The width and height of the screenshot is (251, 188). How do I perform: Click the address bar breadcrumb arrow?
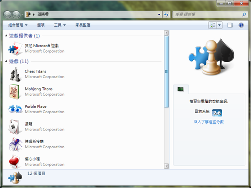pyautogui.click(x=34, y=15)
